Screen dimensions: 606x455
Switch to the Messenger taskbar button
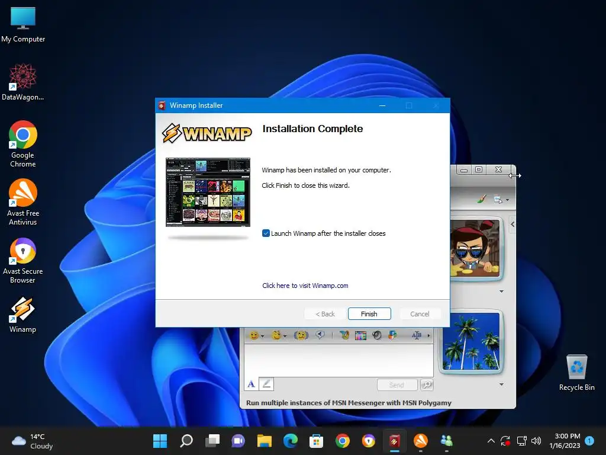(446, 441)
